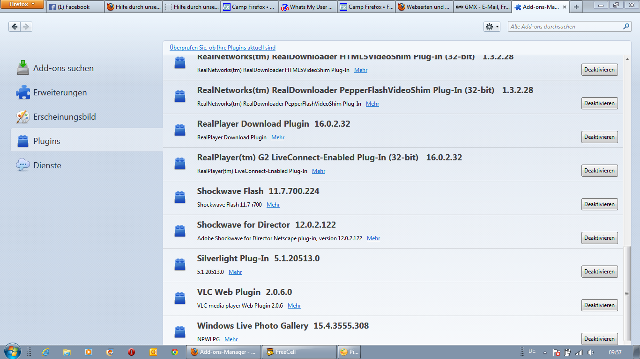Go back with the back arrow

pyautogui.click(x=15, y=27)
